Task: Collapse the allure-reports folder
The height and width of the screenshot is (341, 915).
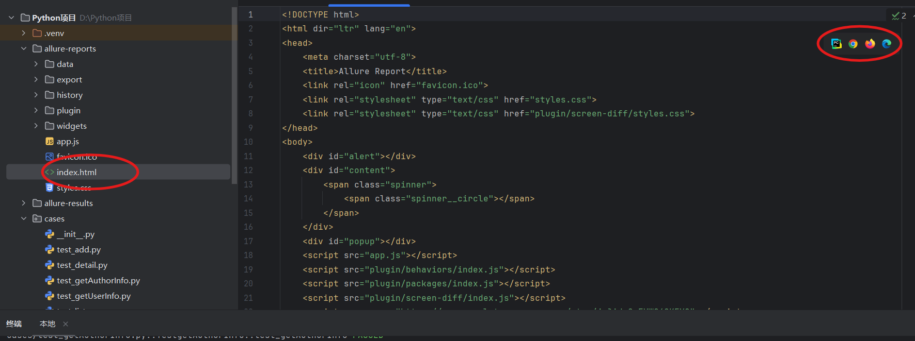Action: point(24,48)
